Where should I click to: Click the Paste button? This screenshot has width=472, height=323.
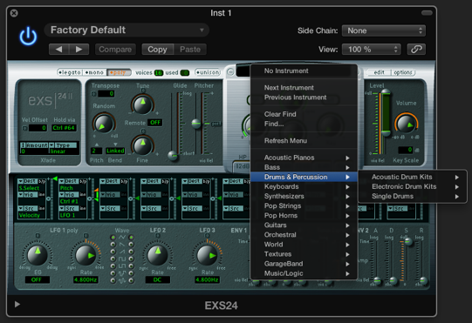190,50
